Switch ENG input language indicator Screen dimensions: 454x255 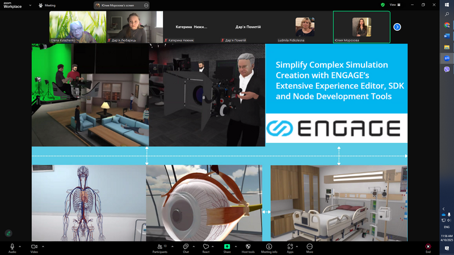point(447,227)
